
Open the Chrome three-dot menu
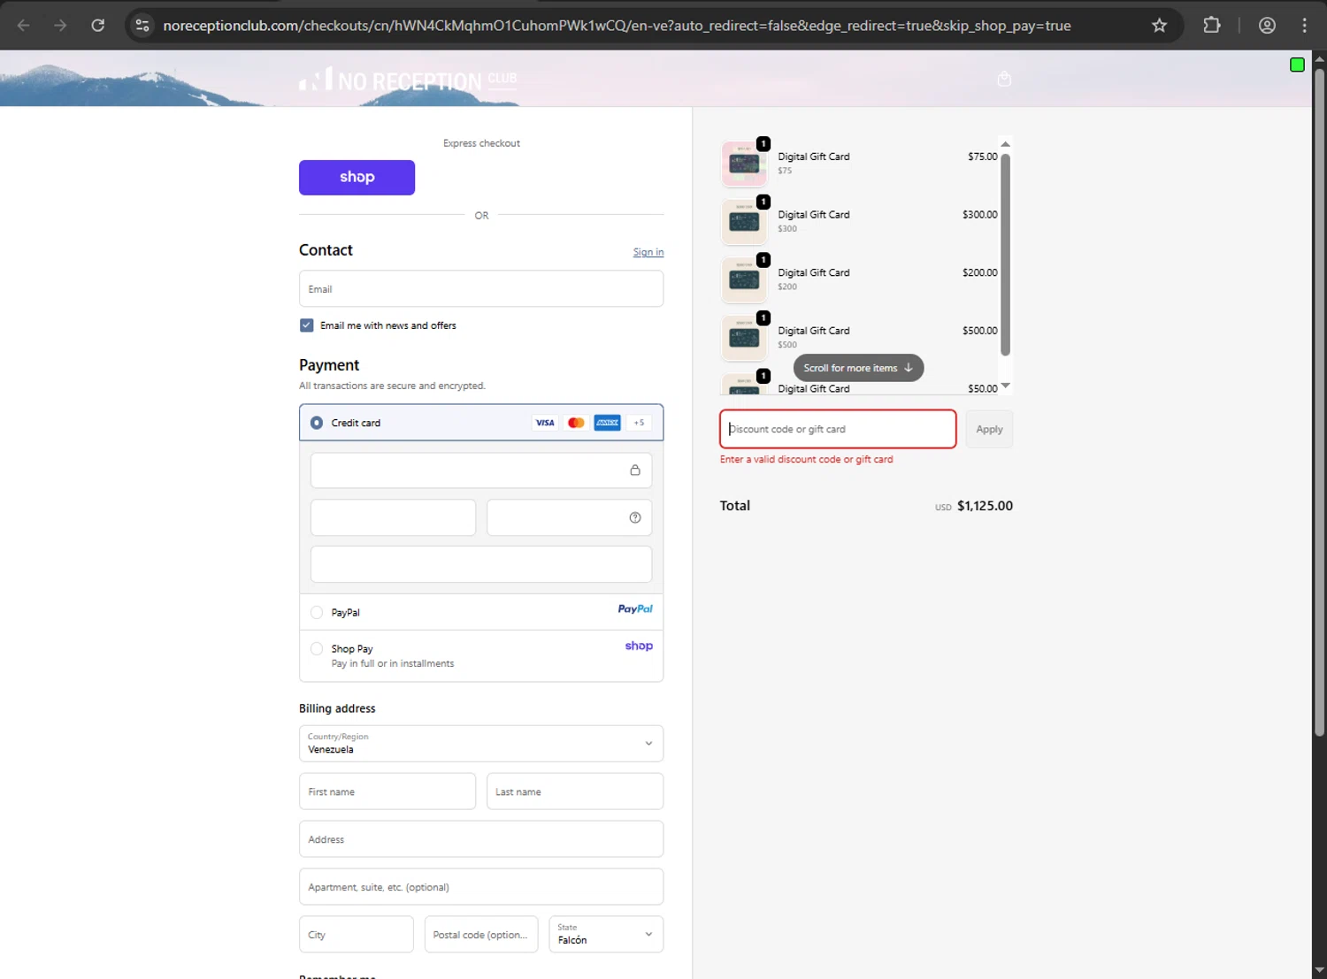point(1304,26)
